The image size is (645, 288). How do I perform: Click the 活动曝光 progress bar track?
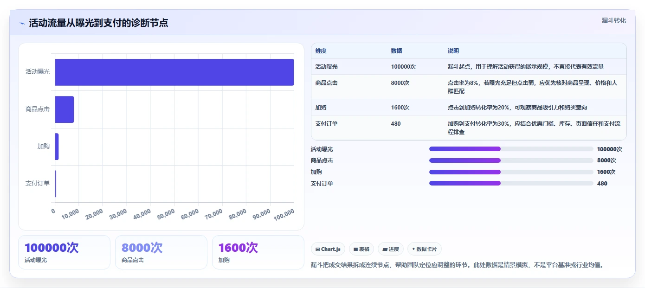[x=511, y=149]
